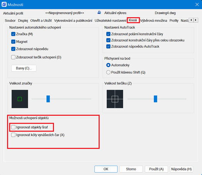Click the GstarCAD app icon in title bar

4,5
